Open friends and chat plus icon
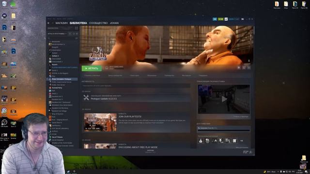Image resolution: width=310 pixels, height=174 pixels. [x=250, y=152]
